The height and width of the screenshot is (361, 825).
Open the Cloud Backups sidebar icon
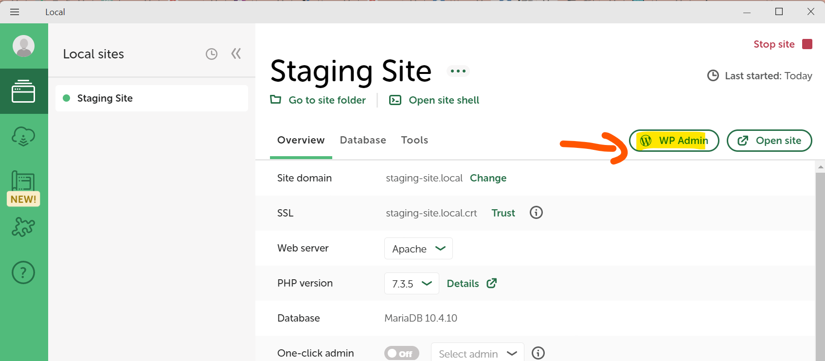click(x=23, y=137)
